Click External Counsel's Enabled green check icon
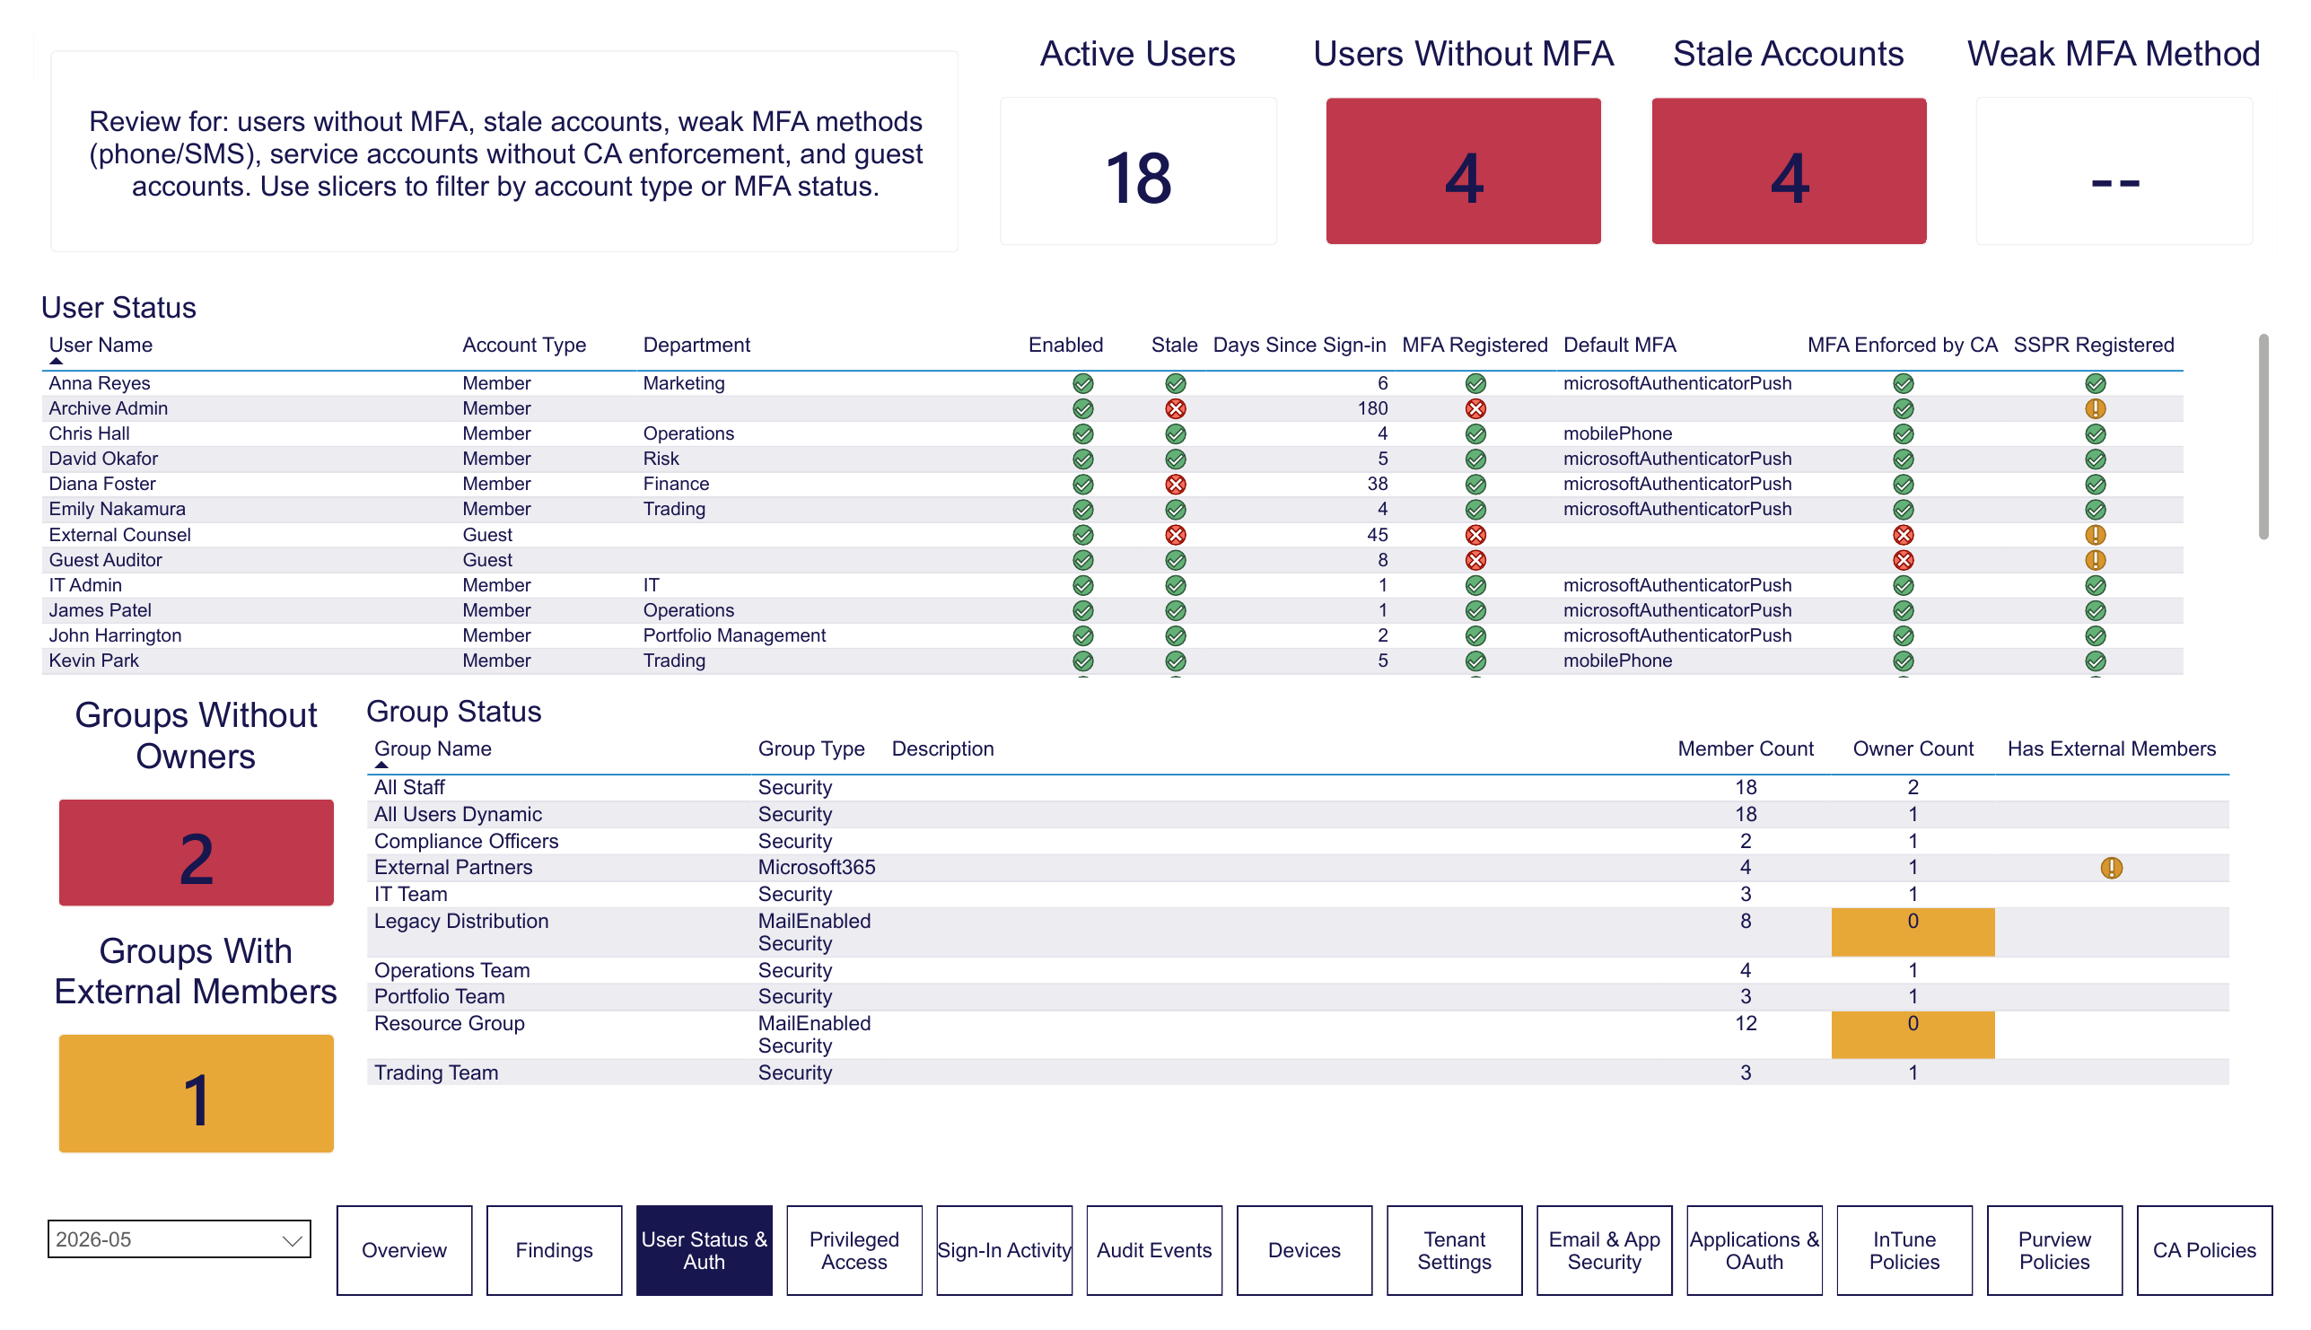 click(1082, 534)
